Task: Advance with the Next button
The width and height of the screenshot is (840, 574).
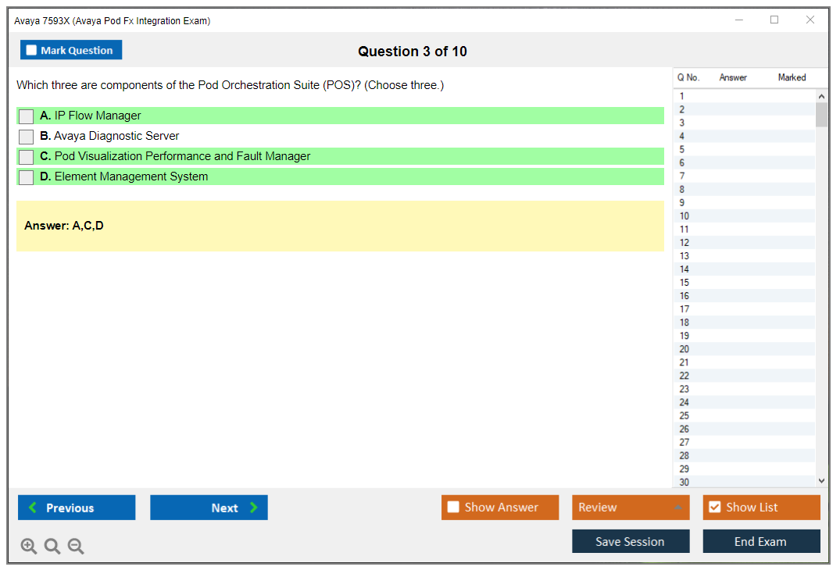Action: point(209,508)
